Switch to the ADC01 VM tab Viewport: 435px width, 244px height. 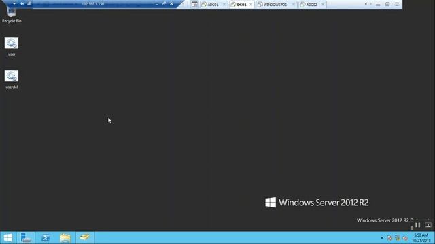[x=213, y=5]
